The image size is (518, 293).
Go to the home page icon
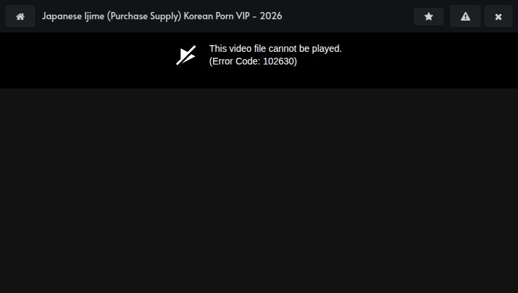[20, 17]
